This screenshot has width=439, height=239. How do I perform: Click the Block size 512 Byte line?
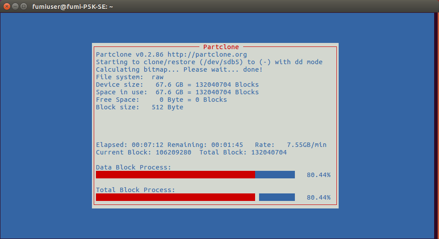tap(139, 107)
